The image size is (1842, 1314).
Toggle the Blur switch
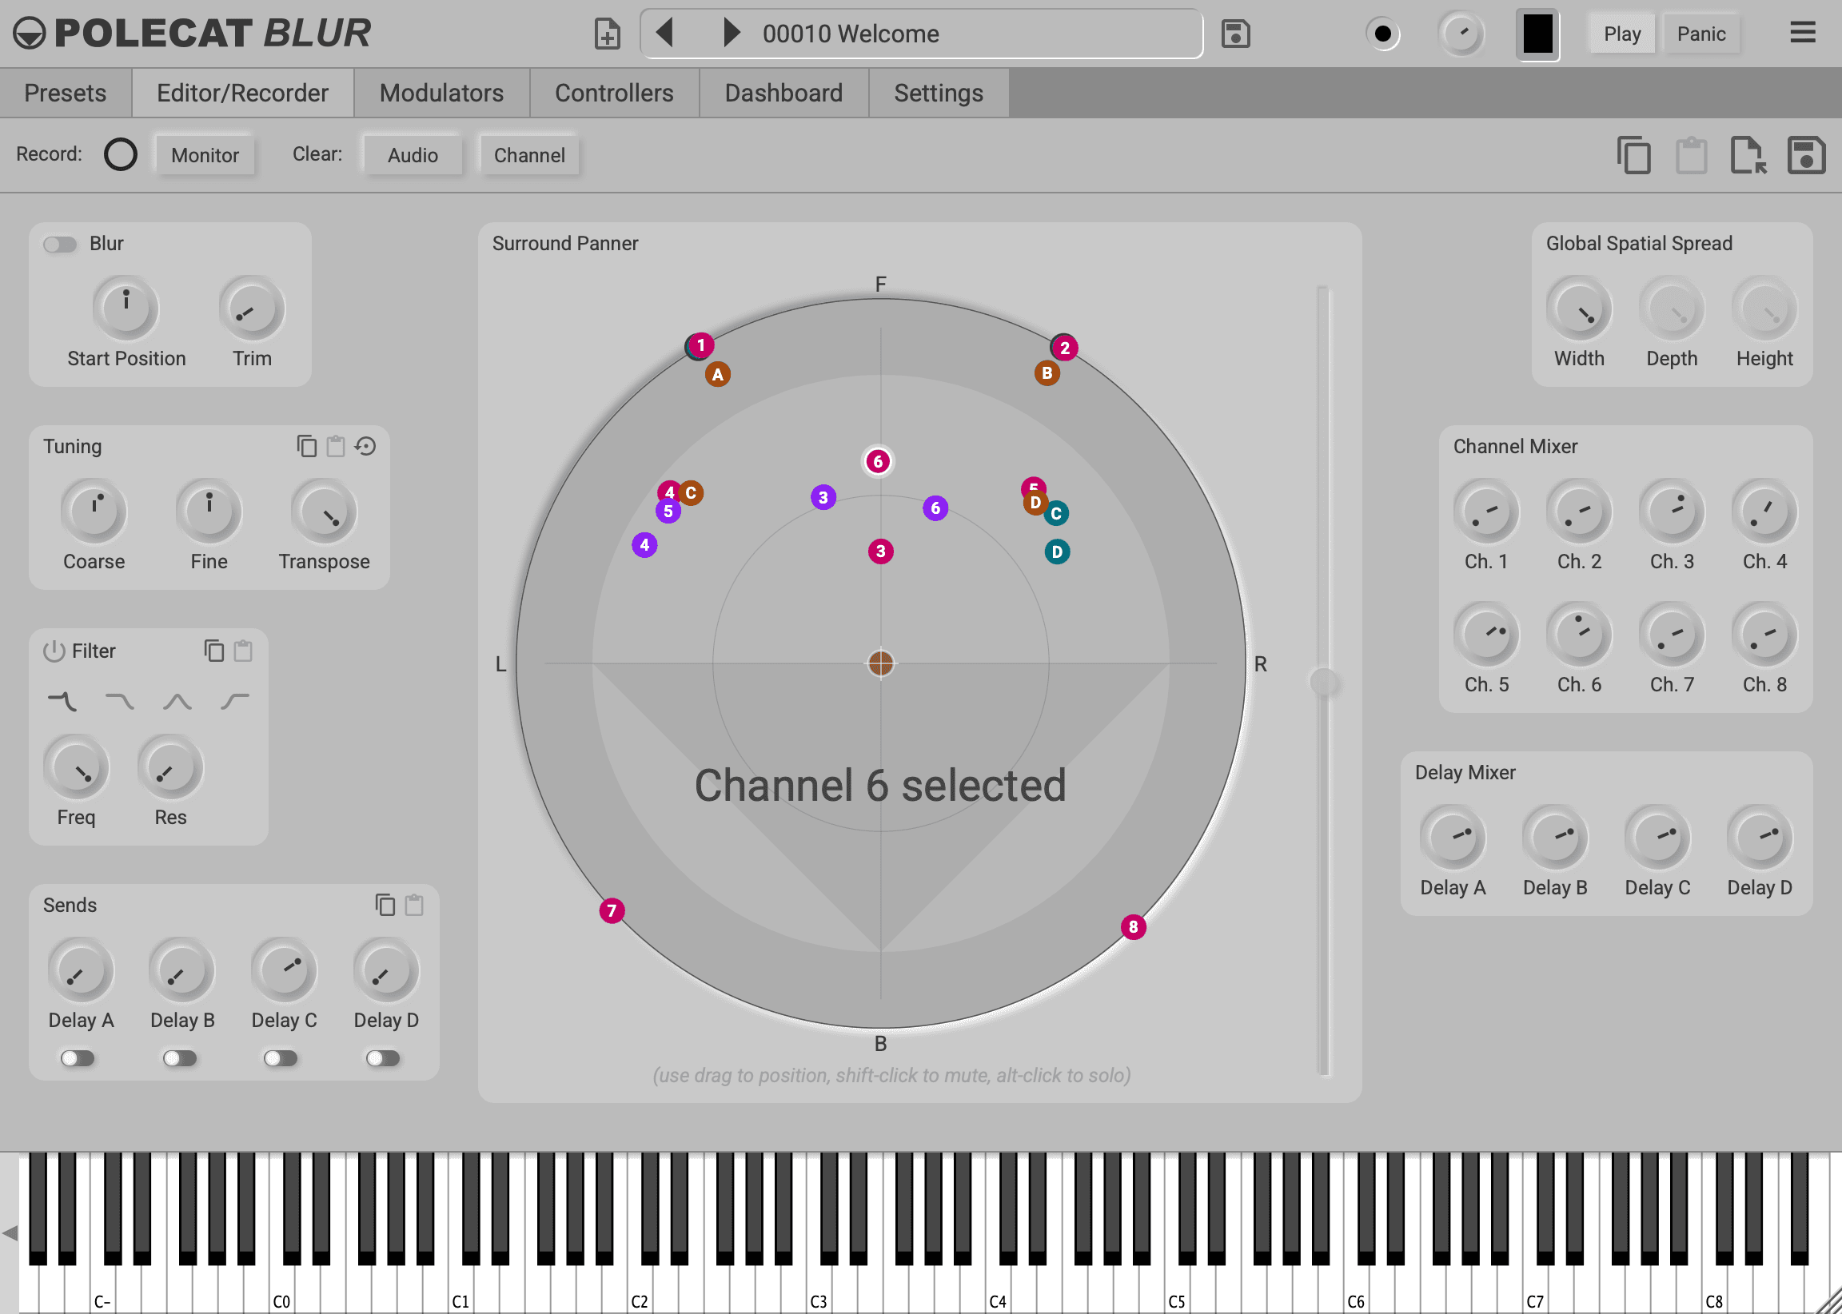pyautogui.click(x=60, y=245)
